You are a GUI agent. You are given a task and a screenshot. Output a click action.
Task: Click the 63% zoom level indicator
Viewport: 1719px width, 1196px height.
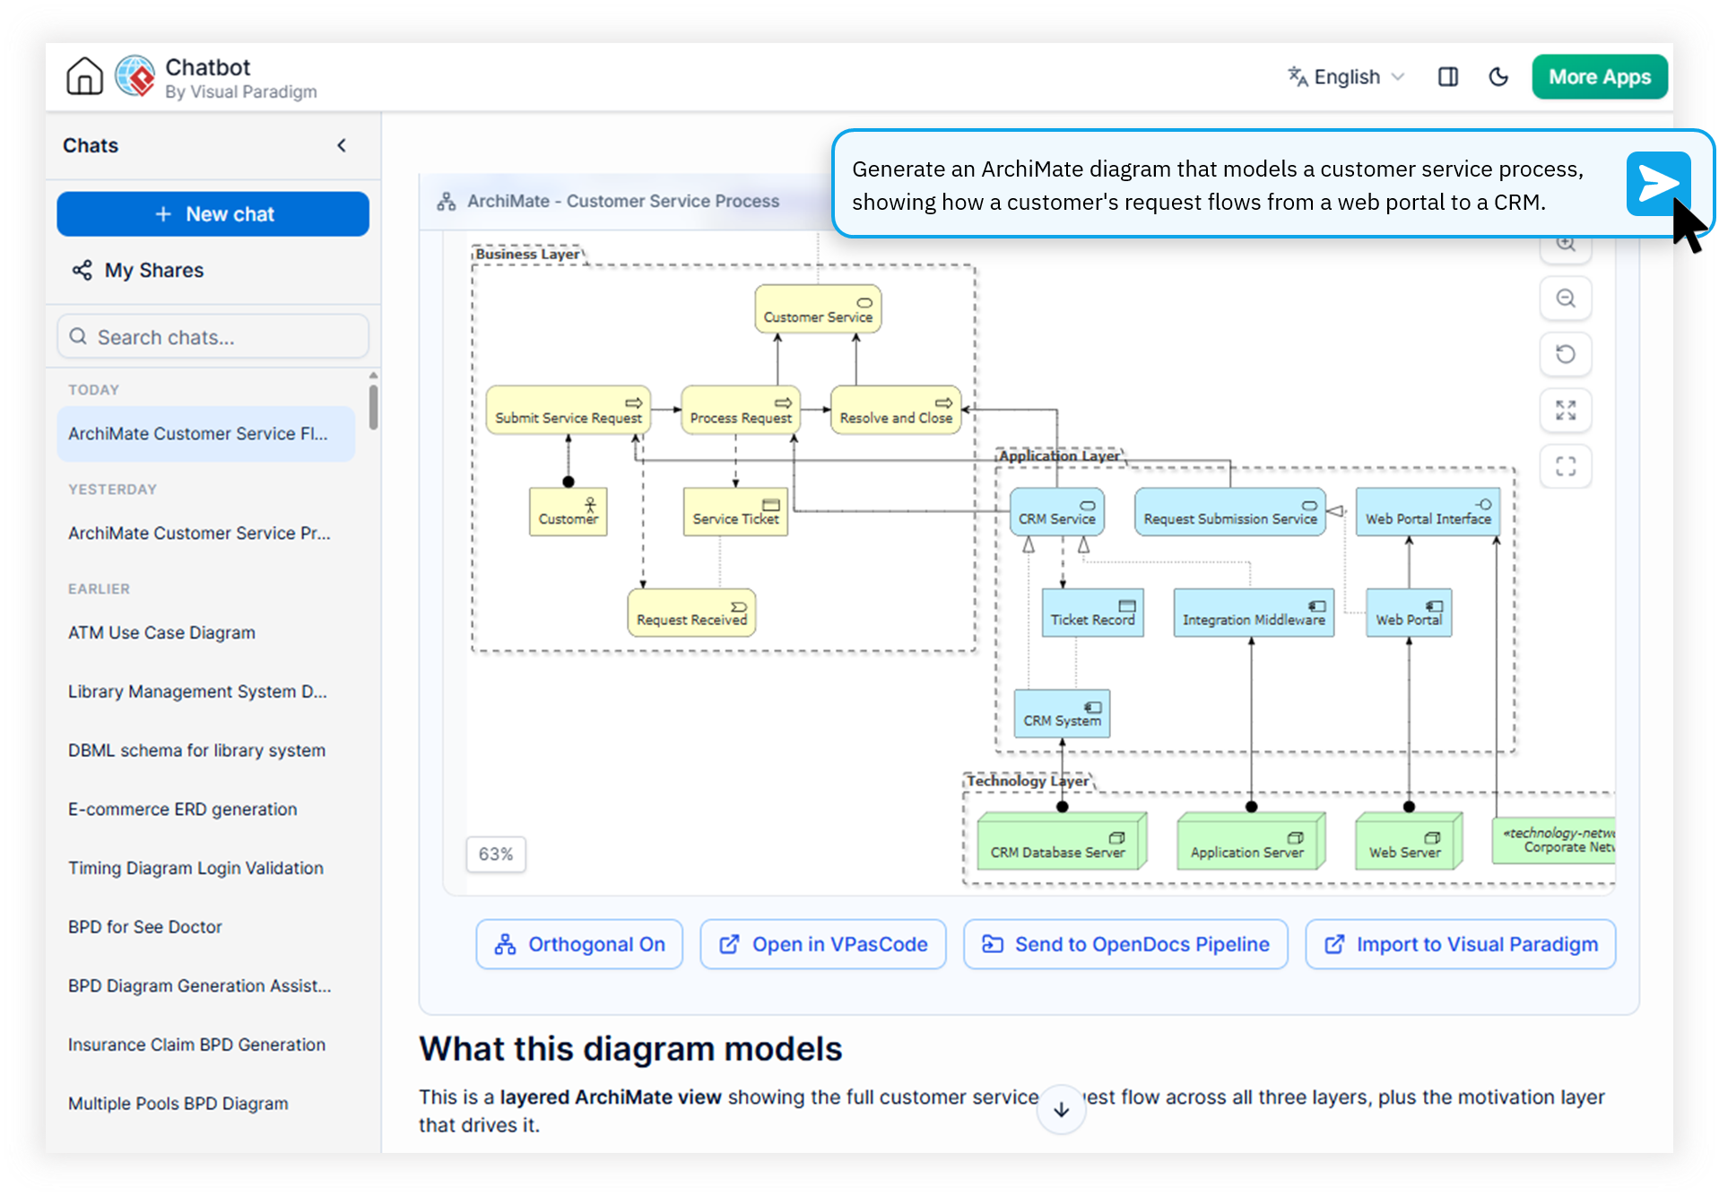click(x=496, y=854)
